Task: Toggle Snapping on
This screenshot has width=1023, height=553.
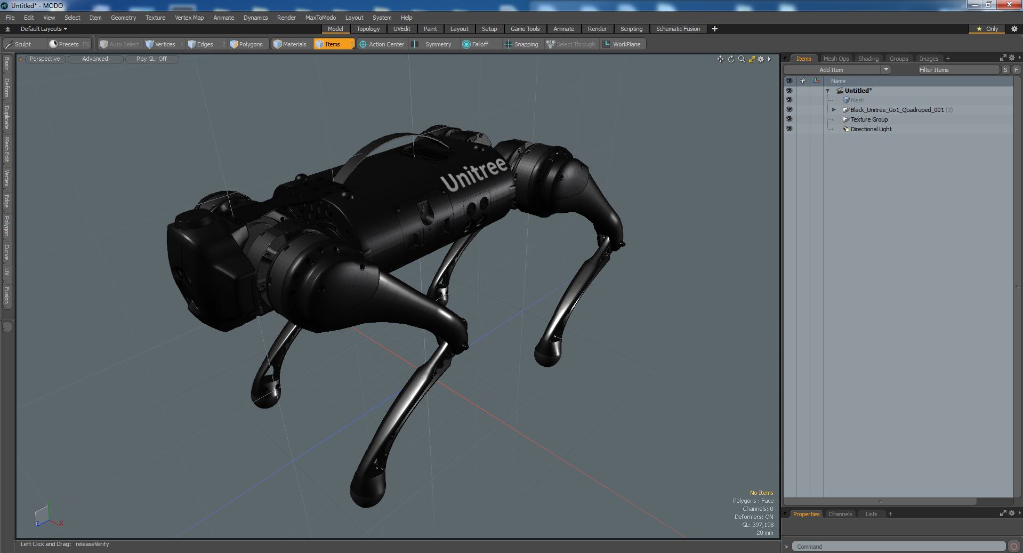Action: [521, 44]
